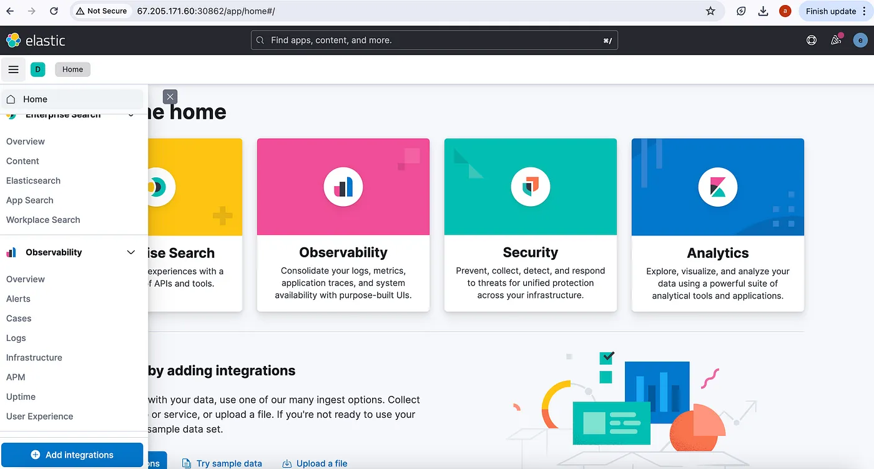Open browser extension icon near star
This screenshot has height=469, width=874.
point(741,11)
